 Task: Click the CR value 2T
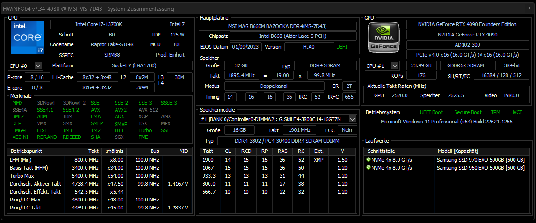349,86
